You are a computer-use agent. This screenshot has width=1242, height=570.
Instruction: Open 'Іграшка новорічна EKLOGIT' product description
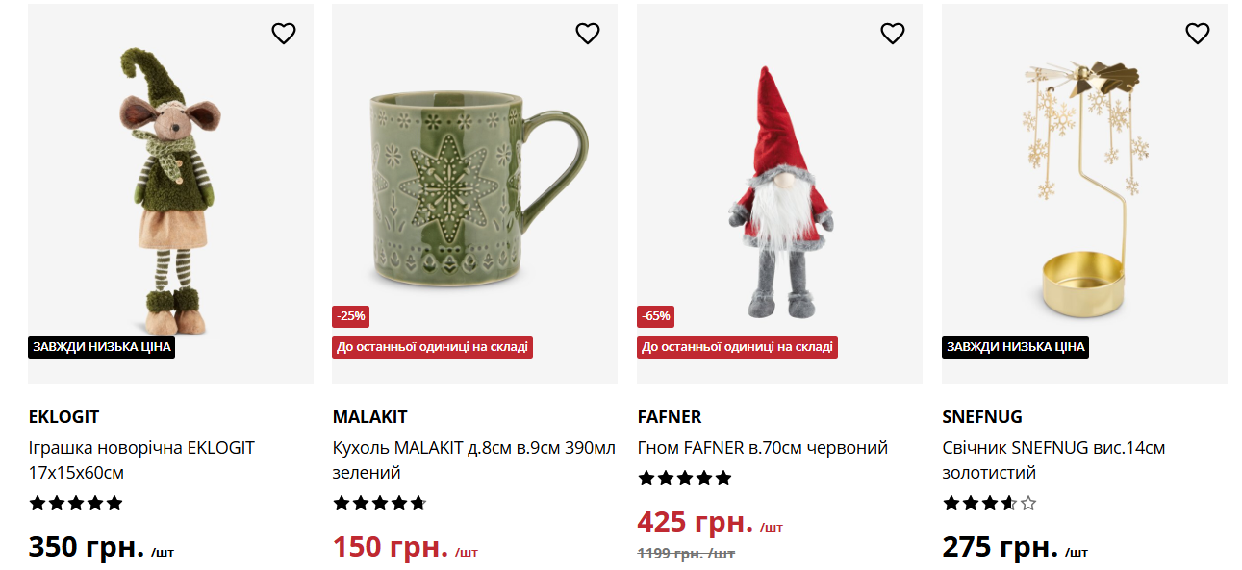141,460
